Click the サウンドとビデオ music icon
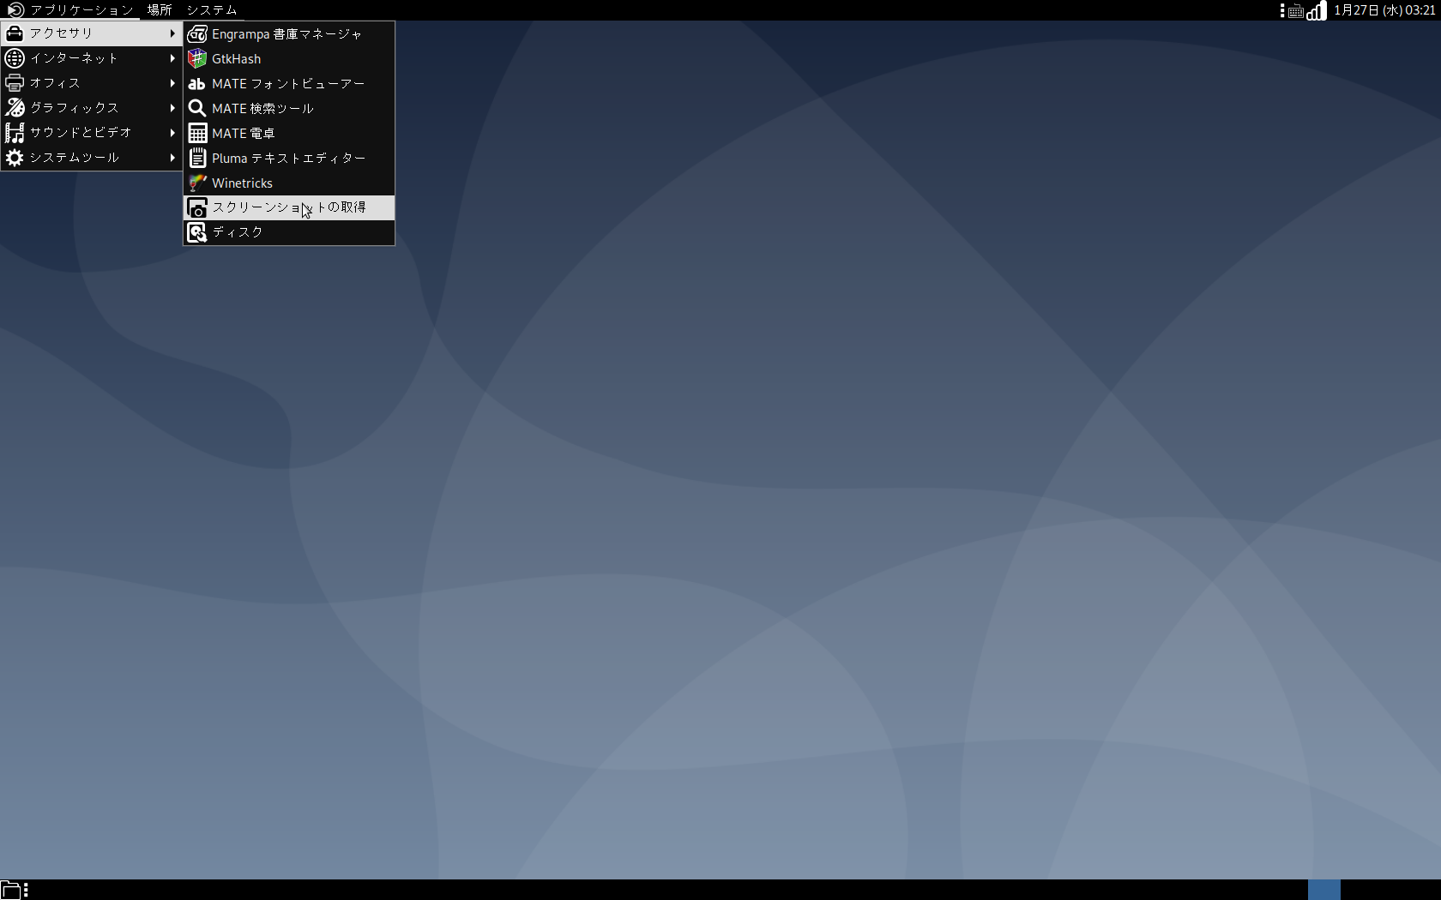 pyautogui.click(x=15, y=133)
